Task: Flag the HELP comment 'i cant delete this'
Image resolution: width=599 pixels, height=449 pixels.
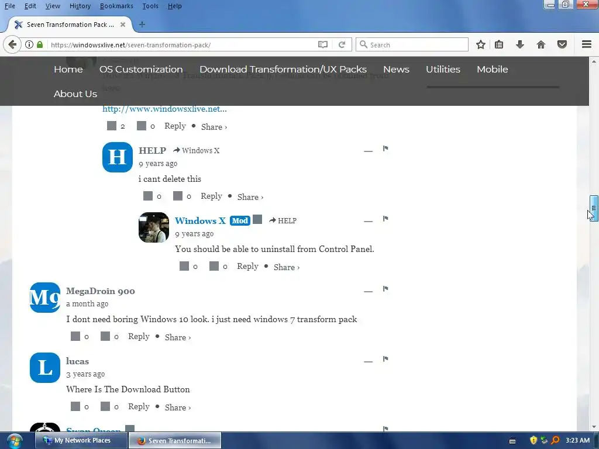Action: [385, 148]
